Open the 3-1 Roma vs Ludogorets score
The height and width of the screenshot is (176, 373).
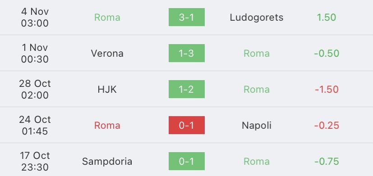pyautogui.click(x=187, y=17)
